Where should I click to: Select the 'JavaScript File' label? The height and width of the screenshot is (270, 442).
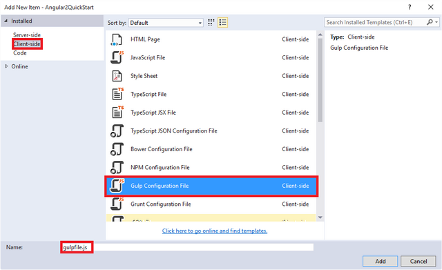pyautogui.click(x=148, y=58)
